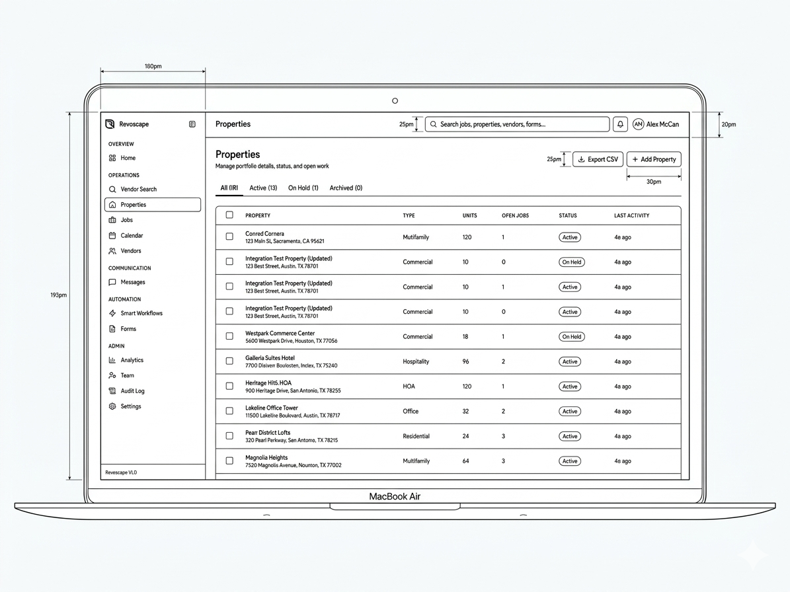This screenshot has width=790, height=592.
Task: Click the Settings gear in Admin section
Action: pos(113,406)
